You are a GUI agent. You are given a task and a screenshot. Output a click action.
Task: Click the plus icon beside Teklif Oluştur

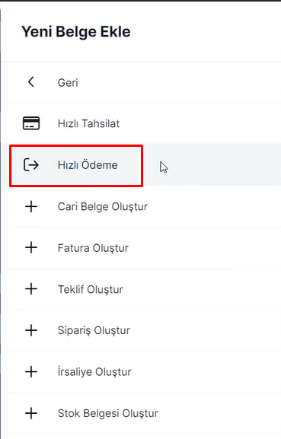pos(31,289)
